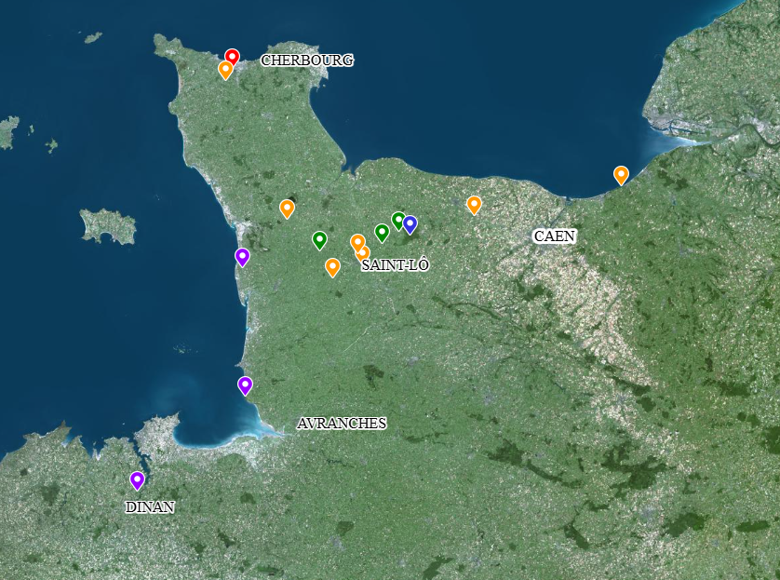
Task: Select the CAEN city label
Action: click(555, 236)
